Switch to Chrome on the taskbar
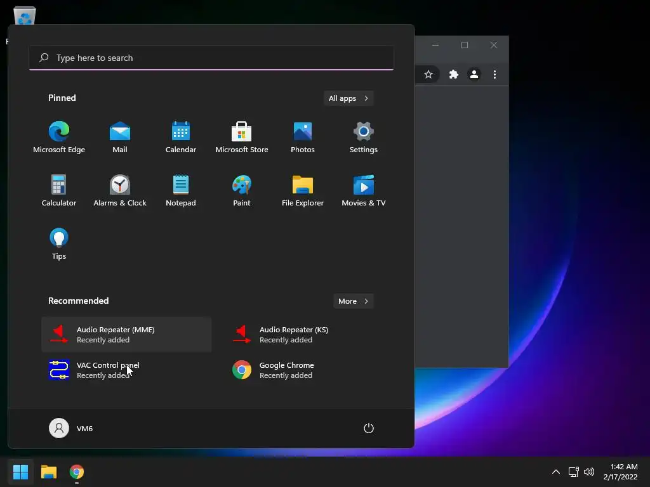650x487 pixels. pyautogui.click(x=77, y=472)
